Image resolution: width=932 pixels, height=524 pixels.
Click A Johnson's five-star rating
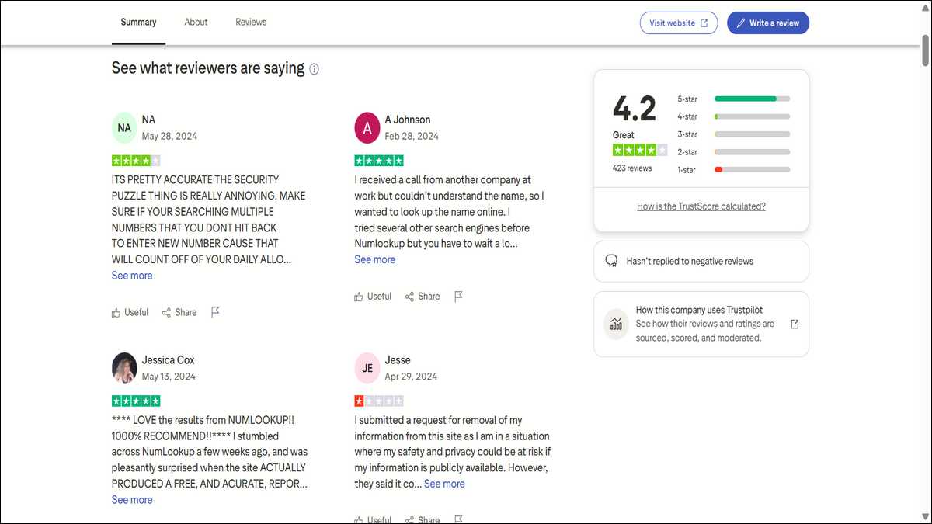click(379, 161)
